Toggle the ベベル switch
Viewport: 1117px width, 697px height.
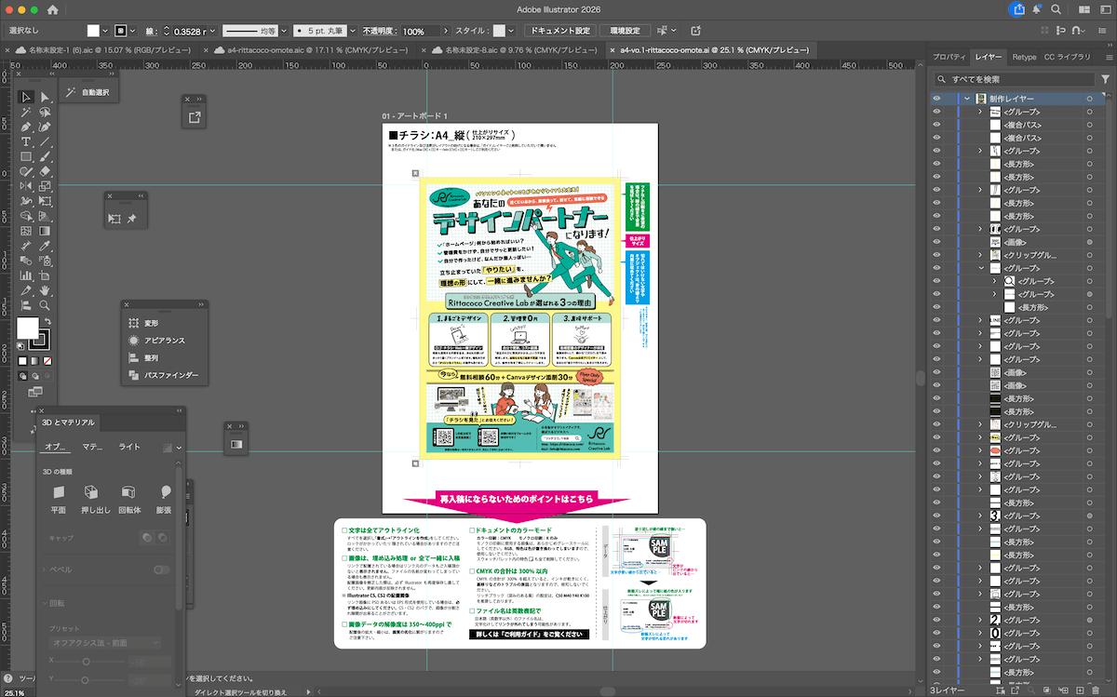point(162,570)
